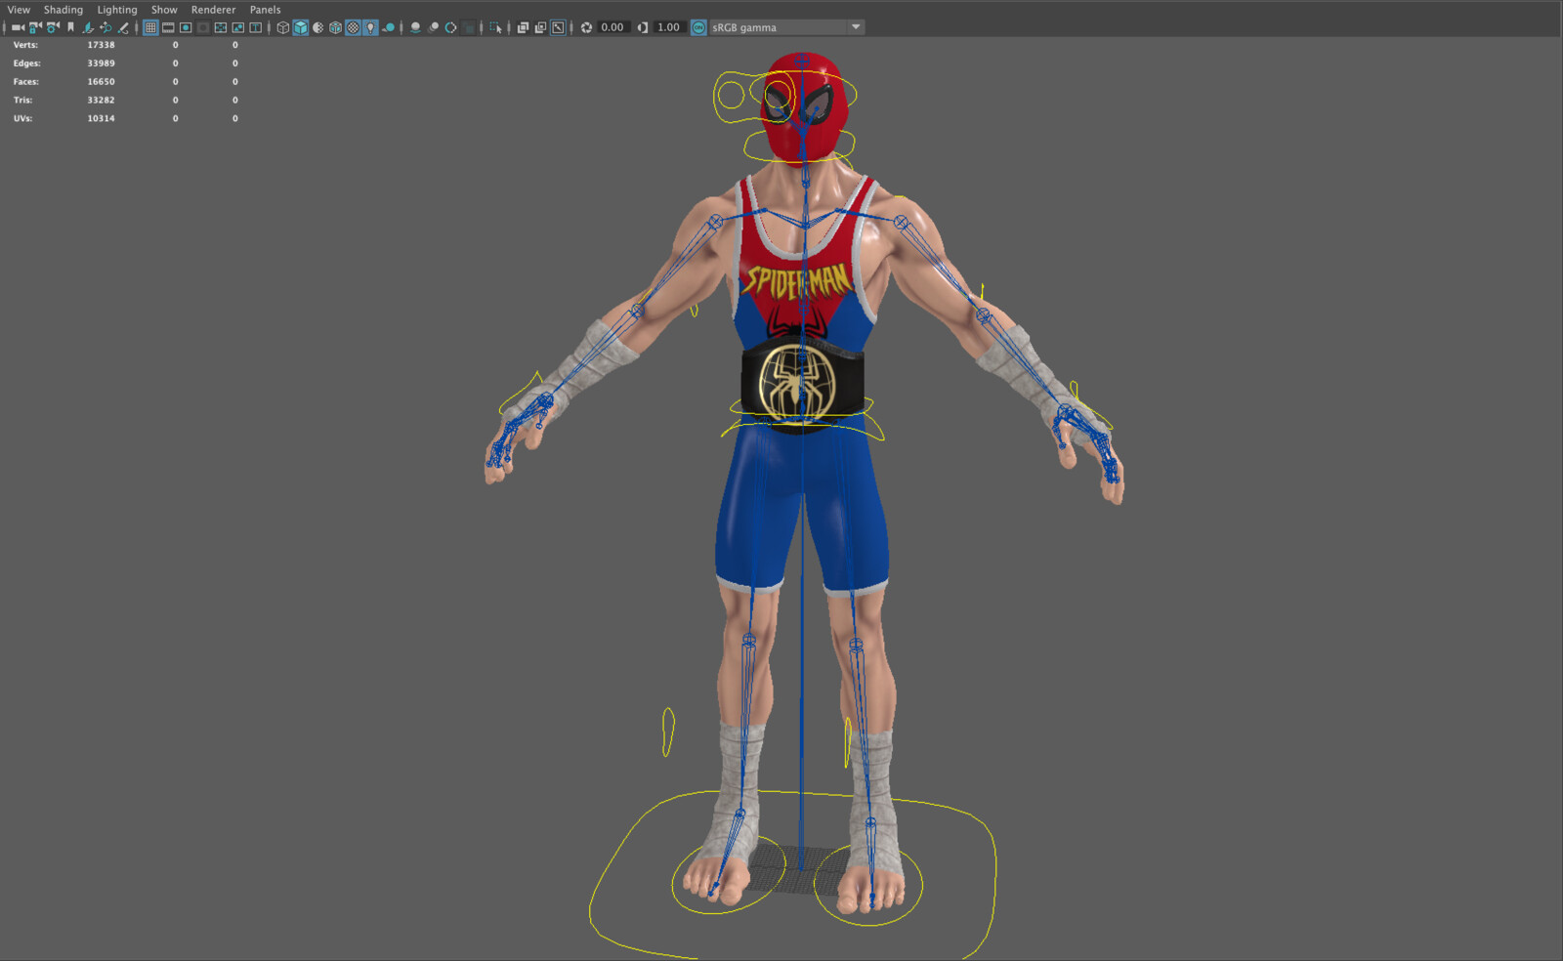Toggle Use All Lights bulb icon
This screenshot has height=961, width=1563.
(x=370, y=27)
